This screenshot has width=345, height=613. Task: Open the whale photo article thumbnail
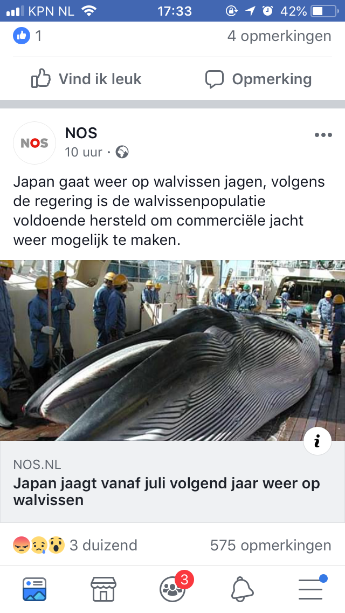[x=172, y=350]
